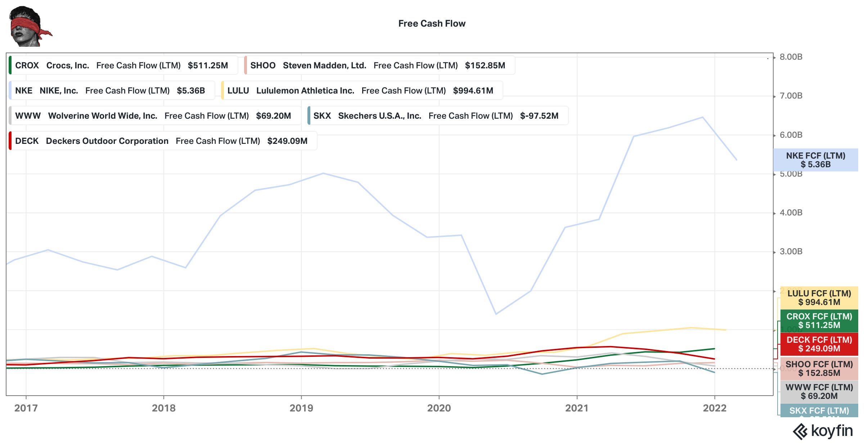Image resolution: width=864 pixels, height=446 pixels.
Task: Click the $511.25M value in CROX legend
Action: pyautogui.click(x=208, y=65)
